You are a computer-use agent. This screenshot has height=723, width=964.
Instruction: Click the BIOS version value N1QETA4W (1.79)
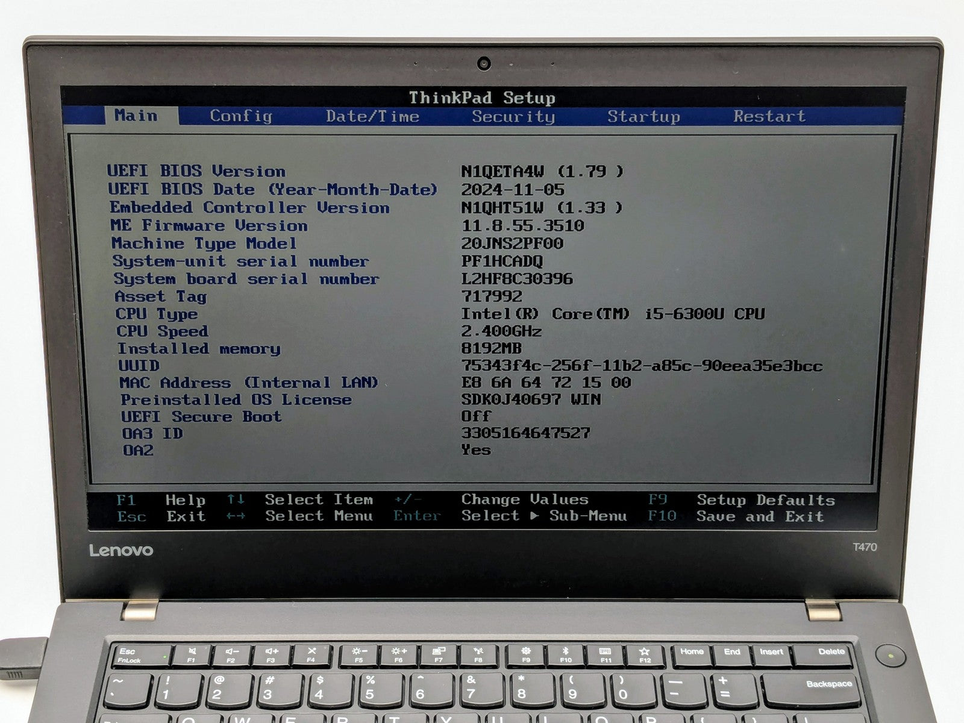click(542, 171)
